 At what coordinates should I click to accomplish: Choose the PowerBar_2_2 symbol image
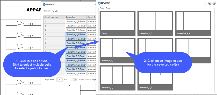117,78
